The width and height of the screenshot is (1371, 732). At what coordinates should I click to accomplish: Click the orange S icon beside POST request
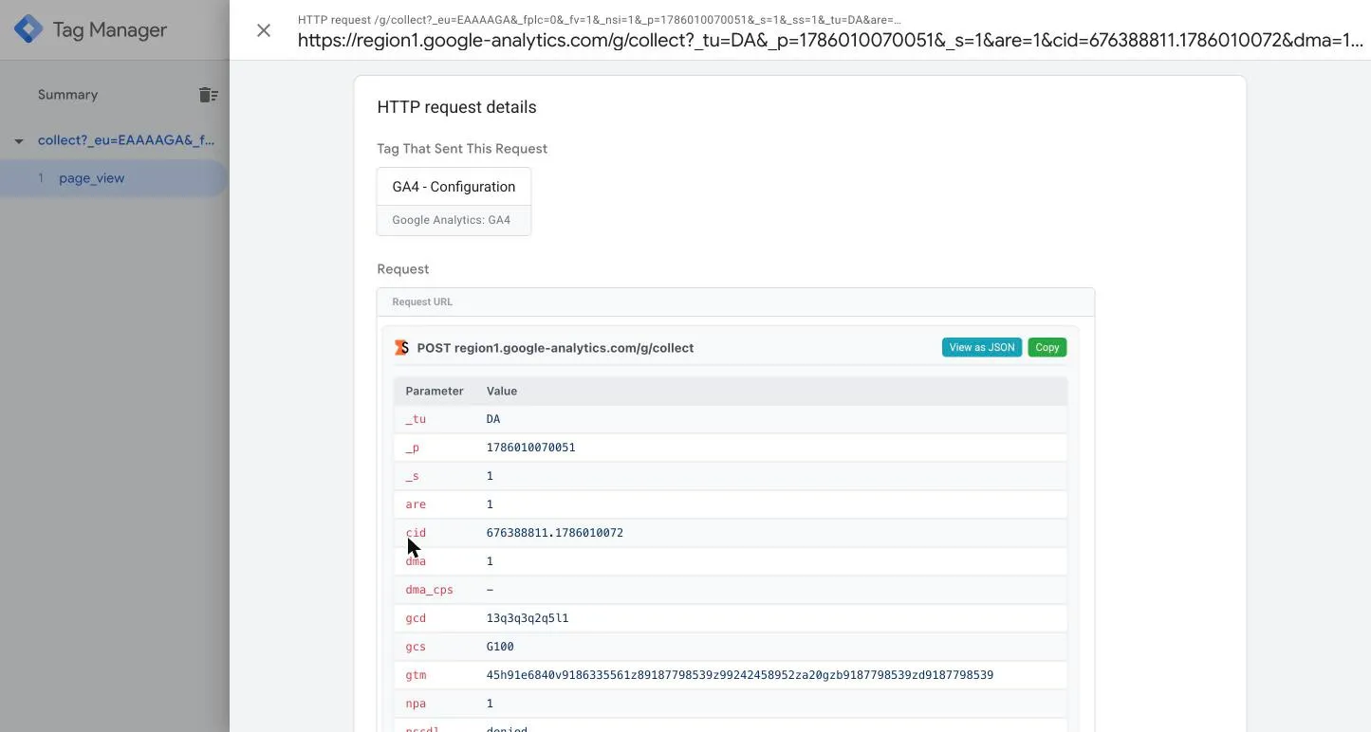pos(401,348)
